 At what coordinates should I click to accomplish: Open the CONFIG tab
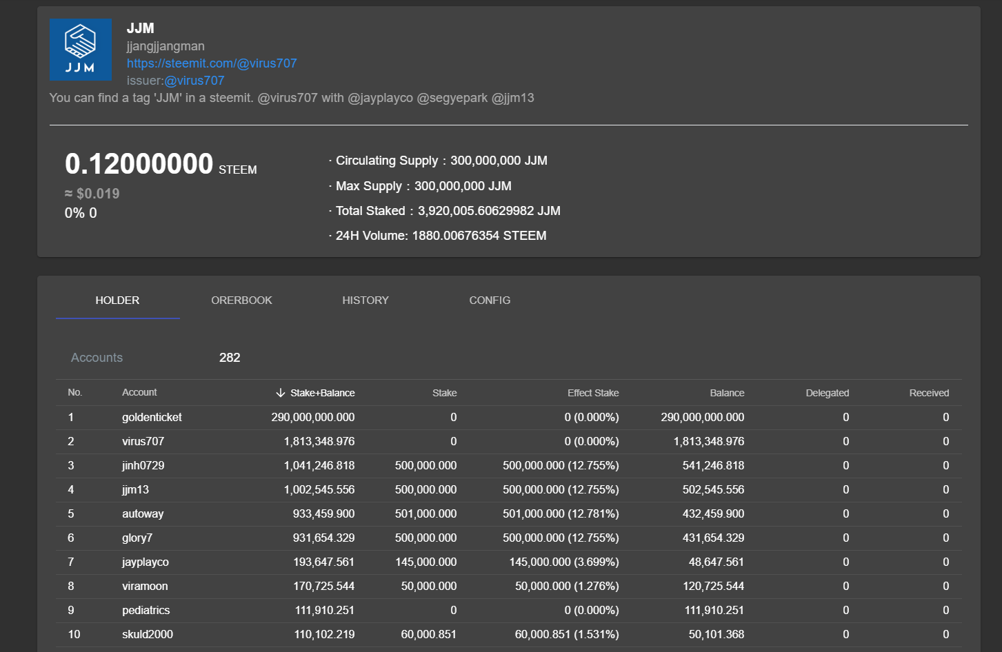[x=490, y=300]
